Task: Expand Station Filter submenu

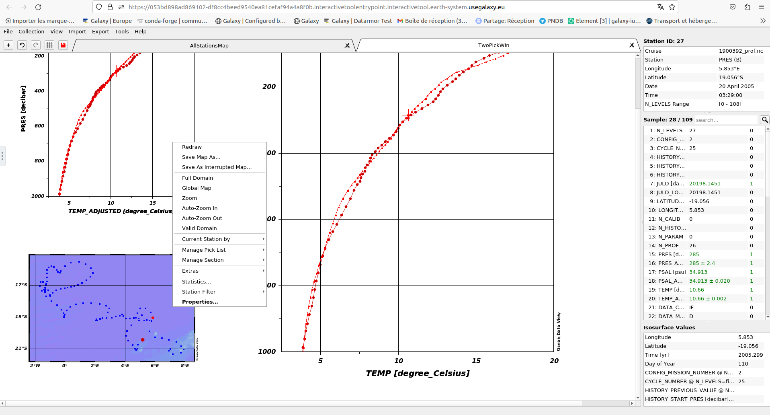Action: pyautogui.click(x=219, y=292)
